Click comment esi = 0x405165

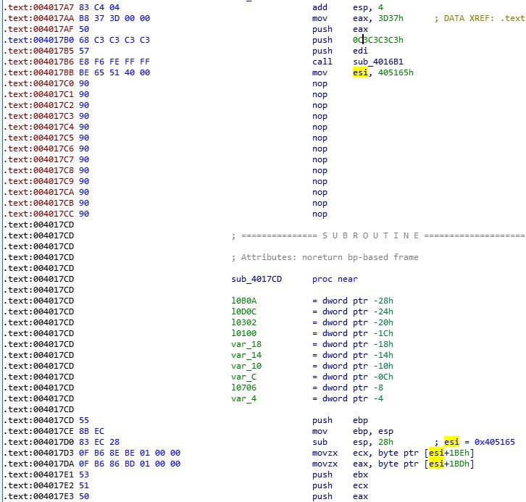[x=475, y=442]
